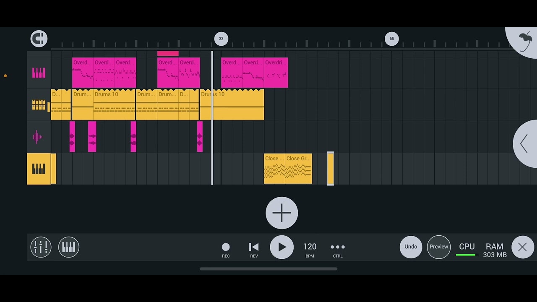Viewport: 537px width, 302px height.
Task: Select the yellow drum pads track icon
Action: (x=39, y=105)
